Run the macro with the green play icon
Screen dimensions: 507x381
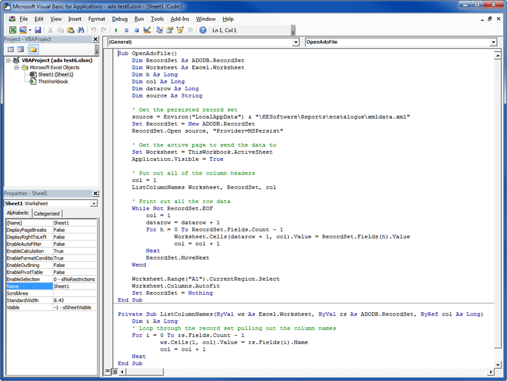pos(116,30)
